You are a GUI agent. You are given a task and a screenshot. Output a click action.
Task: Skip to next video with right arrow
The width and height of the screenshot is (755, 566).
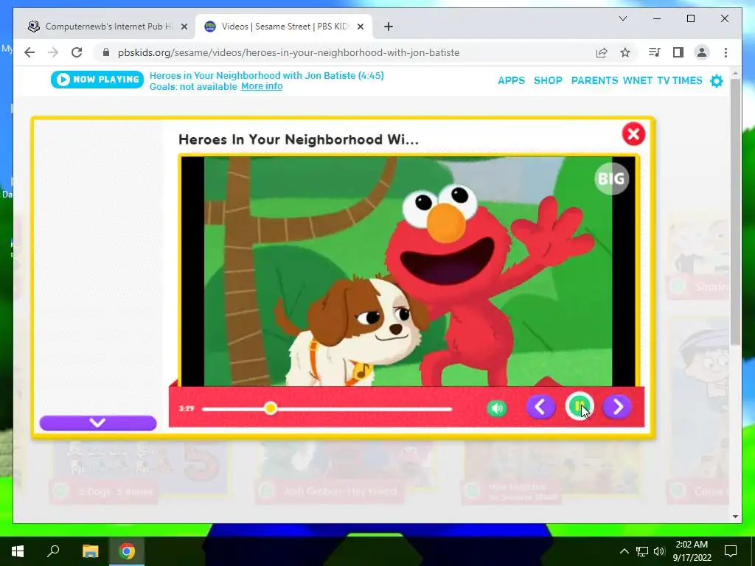pos(617,407)
